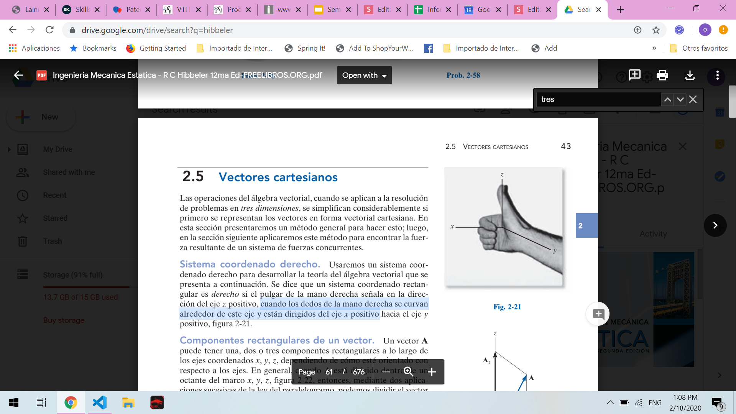Expand the Open with dropdown

[364, 75]
